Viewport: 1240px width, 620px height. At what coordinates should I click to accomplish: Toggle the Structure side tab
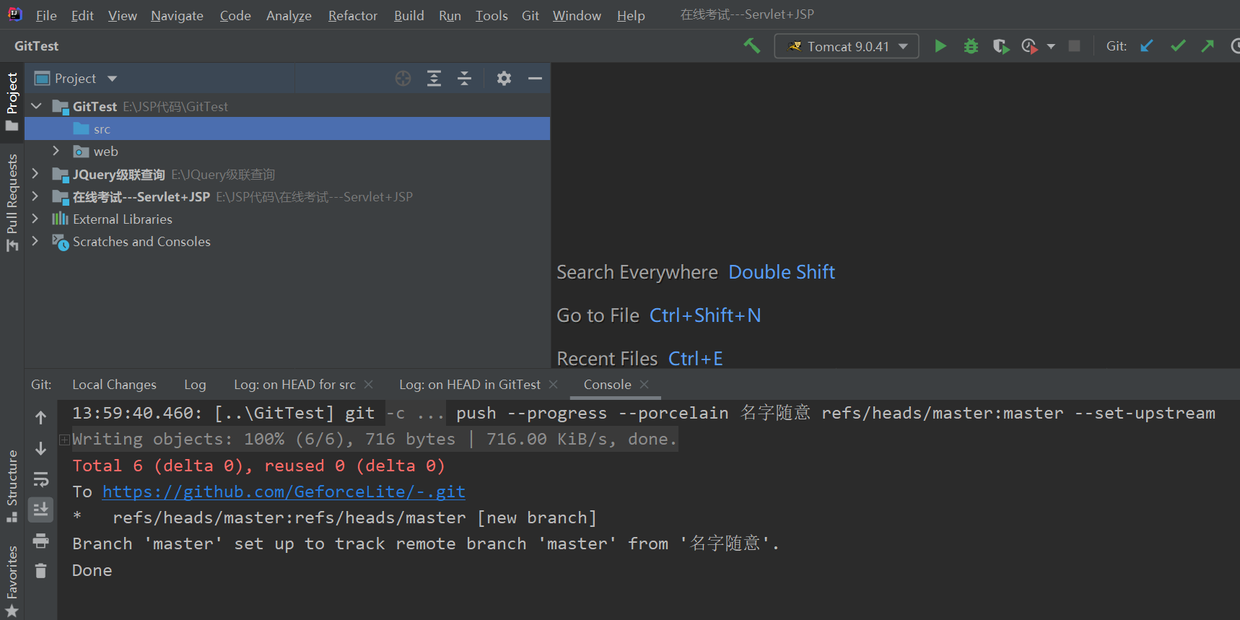click(x=12, y=486)
